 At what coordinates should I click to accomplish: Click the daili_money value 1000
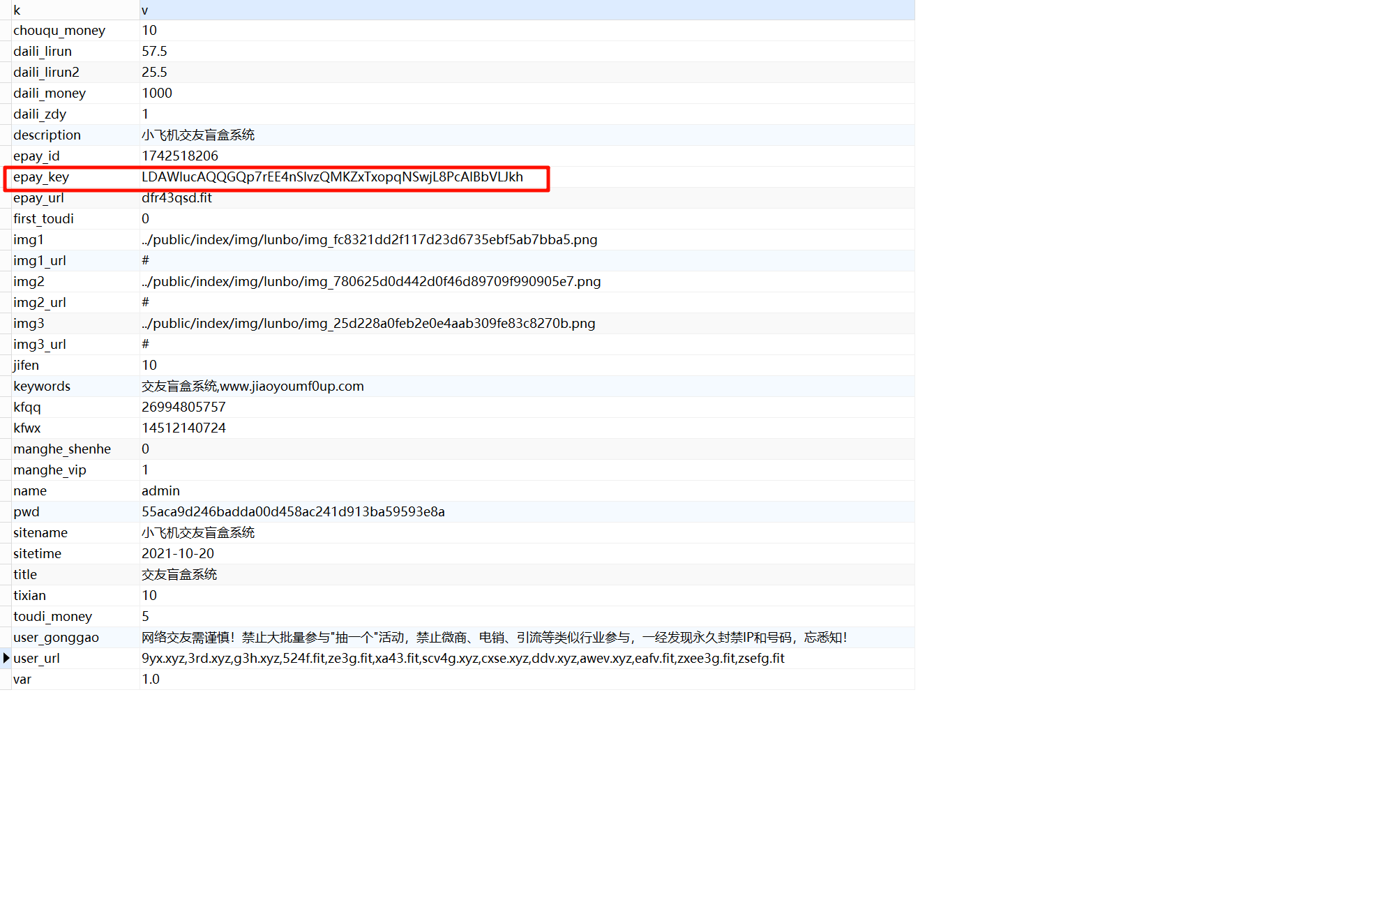point(157,93)
